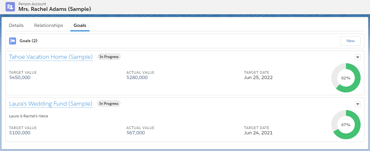
Task: Click the $280,000 actual value
Action: (137, 78)
